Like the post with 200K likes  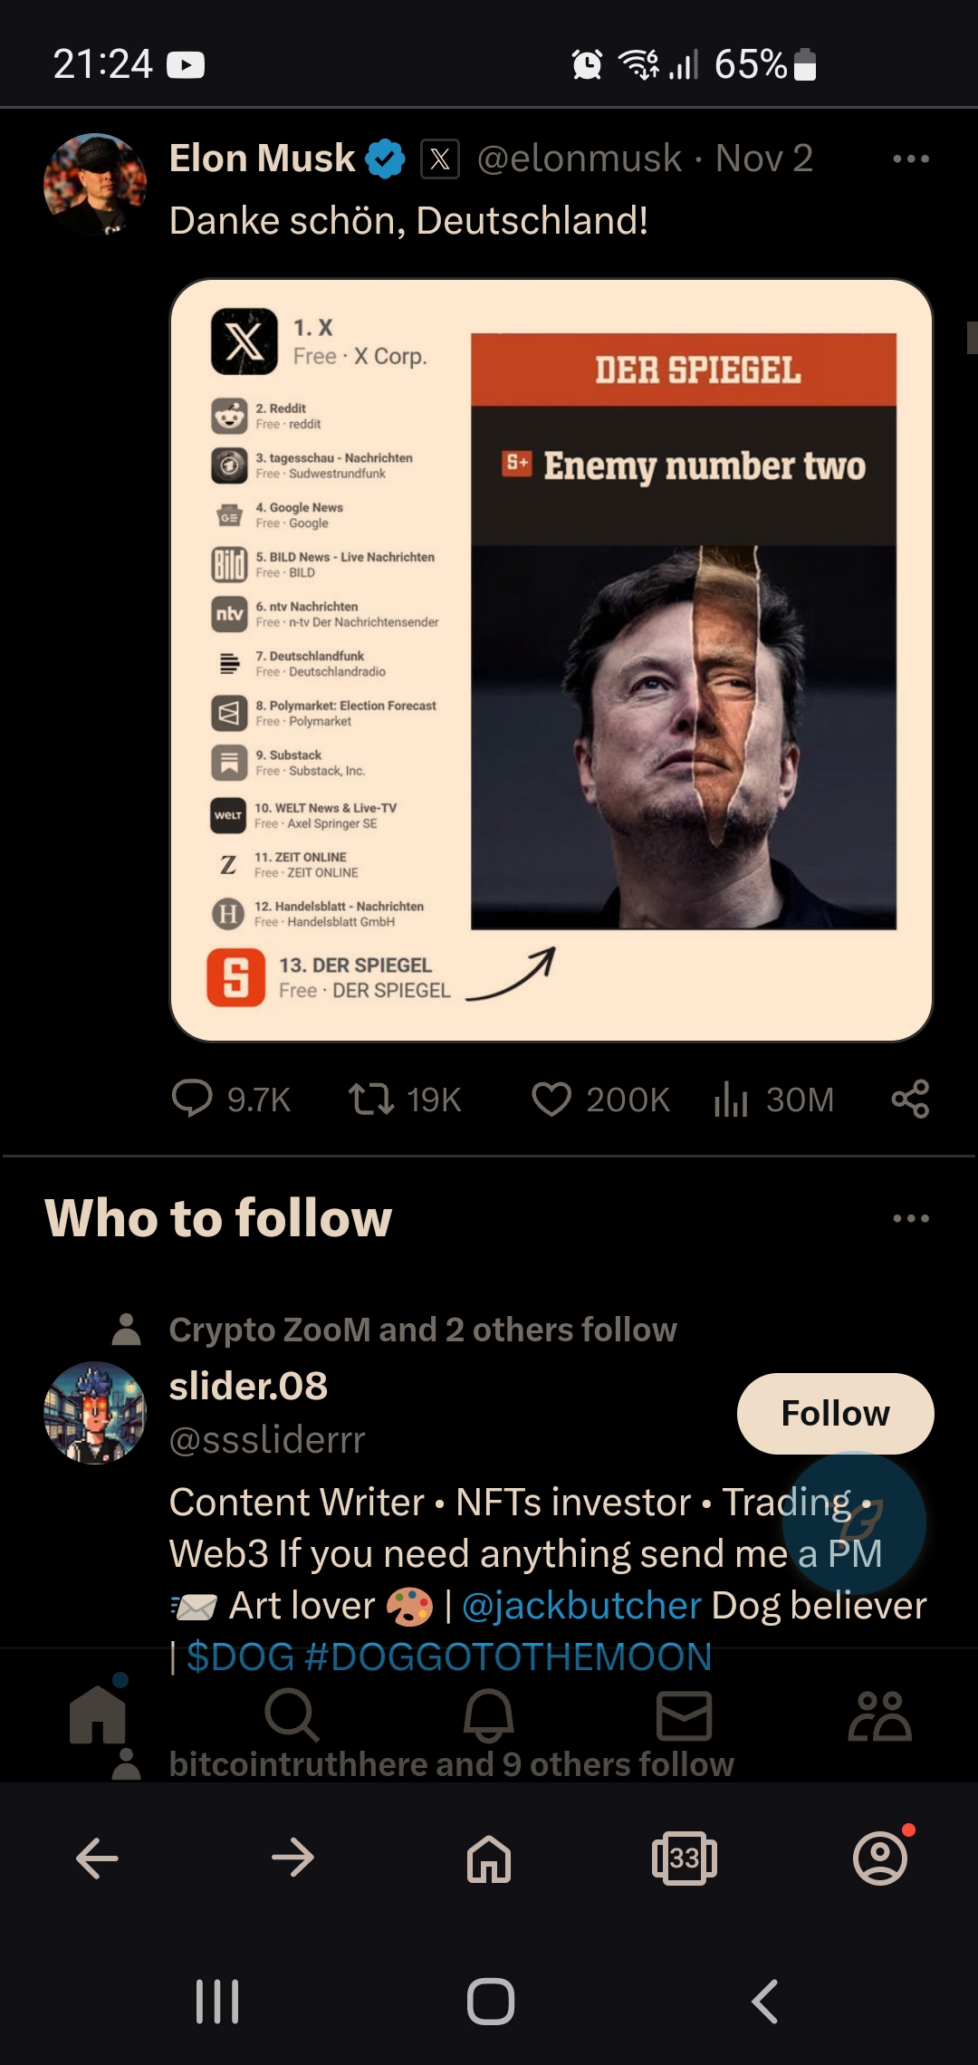600,1099
